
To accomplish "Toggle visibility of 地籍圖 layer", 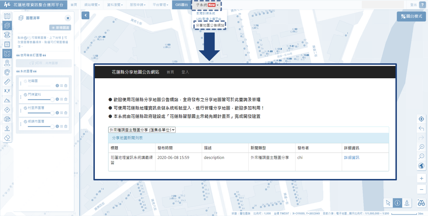I will 25,81.
